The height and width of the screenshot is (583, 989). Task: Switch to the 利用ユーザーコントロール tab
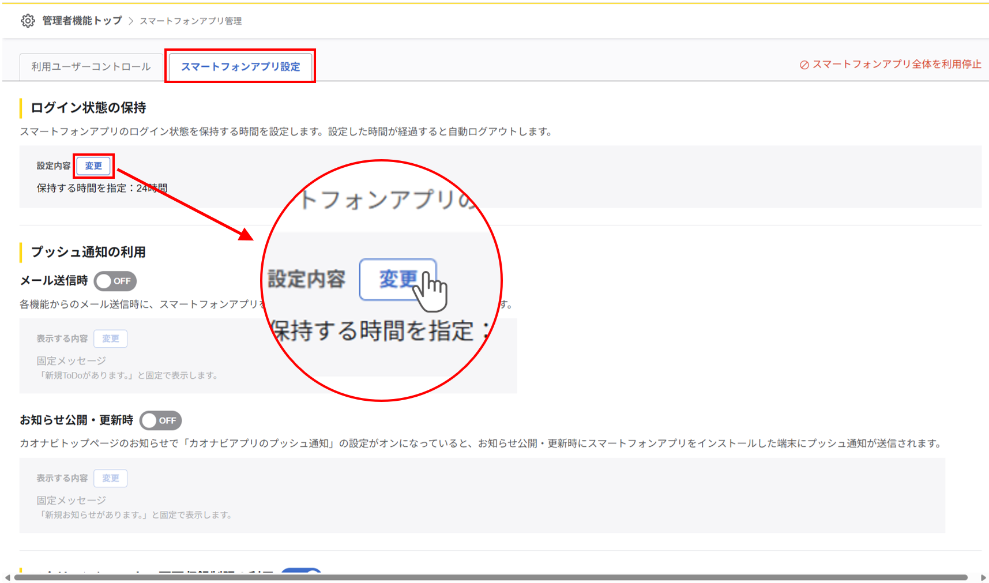(x=91, y=67)
